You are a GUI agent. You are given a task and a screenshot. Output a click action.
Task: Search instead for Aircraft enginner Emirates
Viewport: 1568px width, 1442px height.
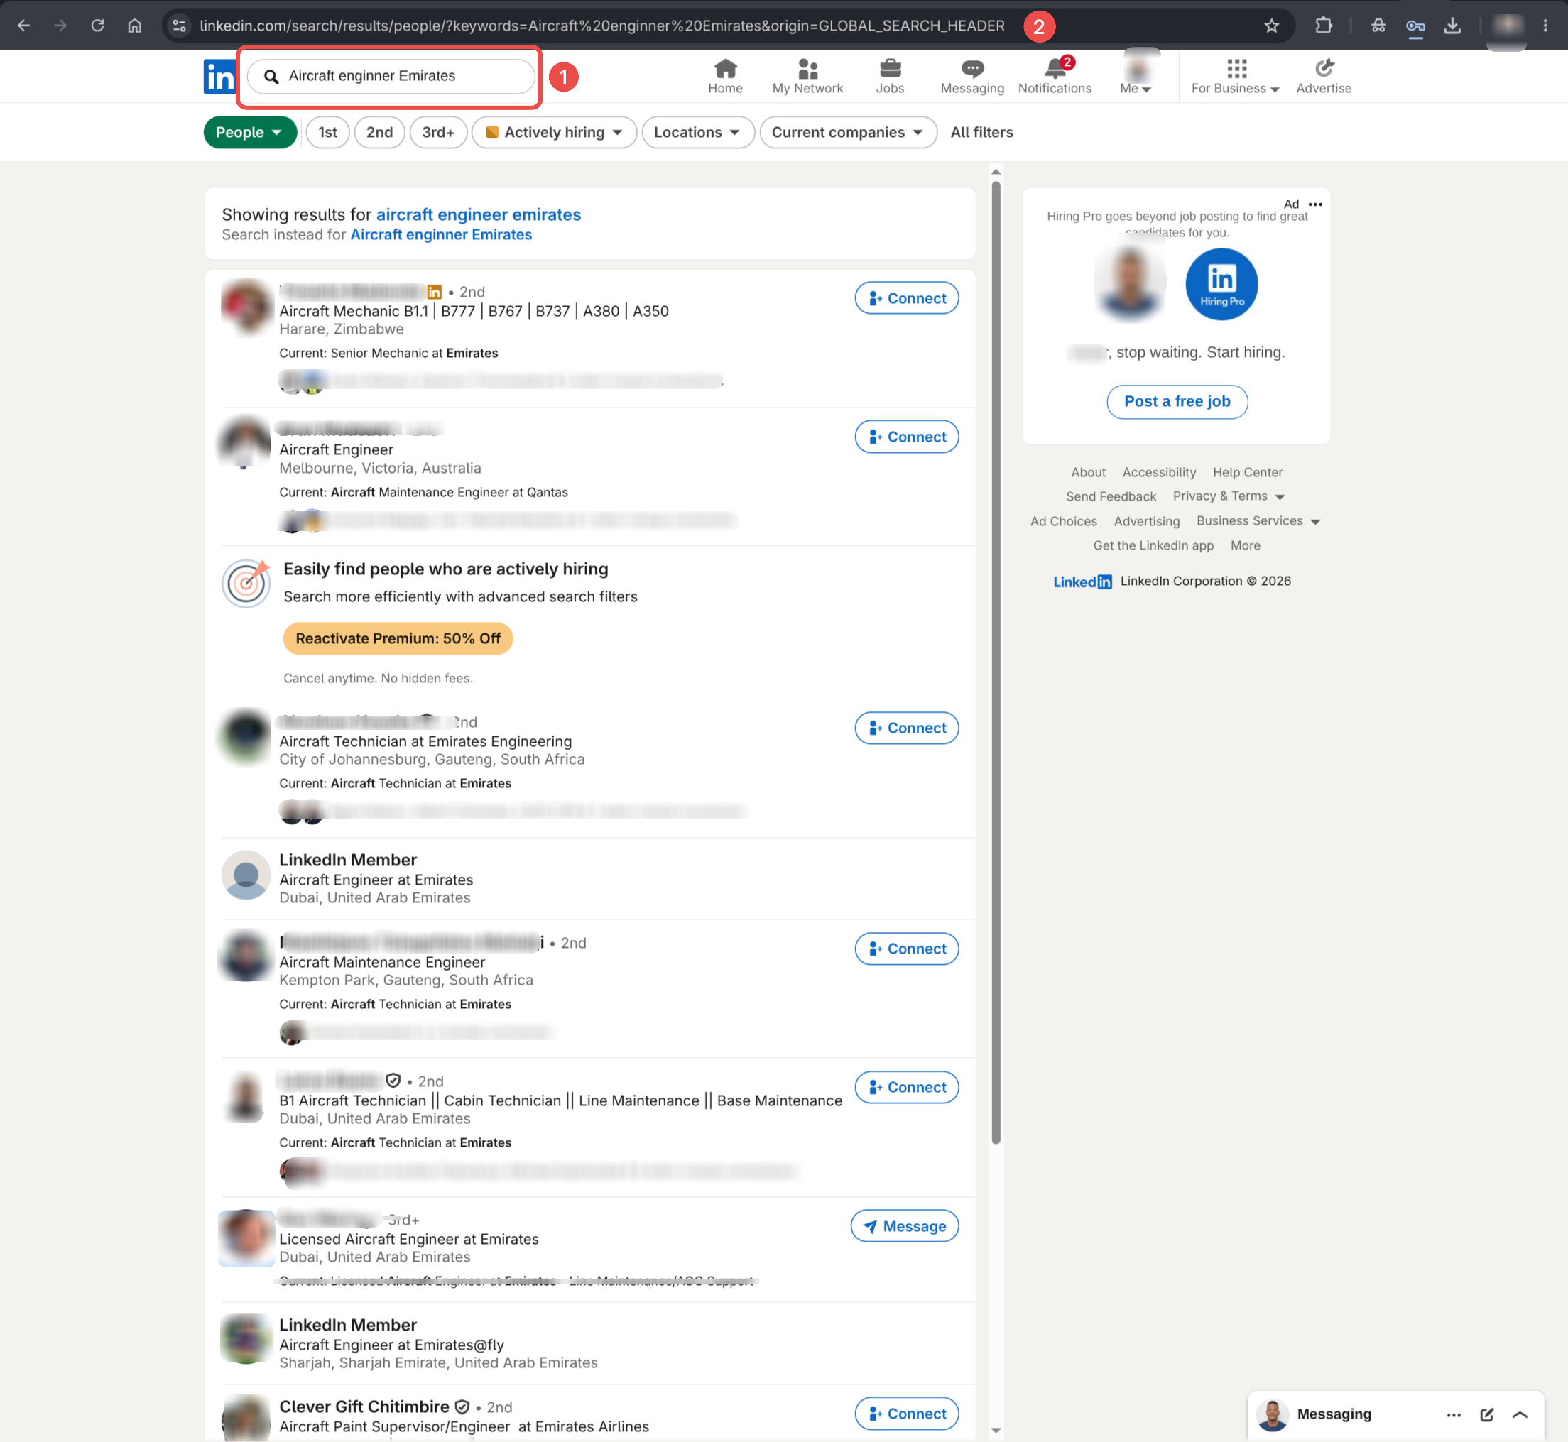(x=441, y=235)
